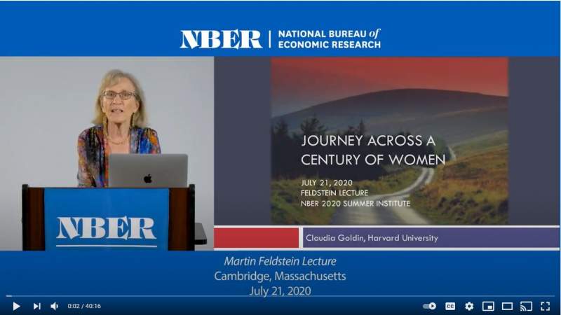Skip to the next video
Screen dimensions: 561x315
tap(36, 306)
